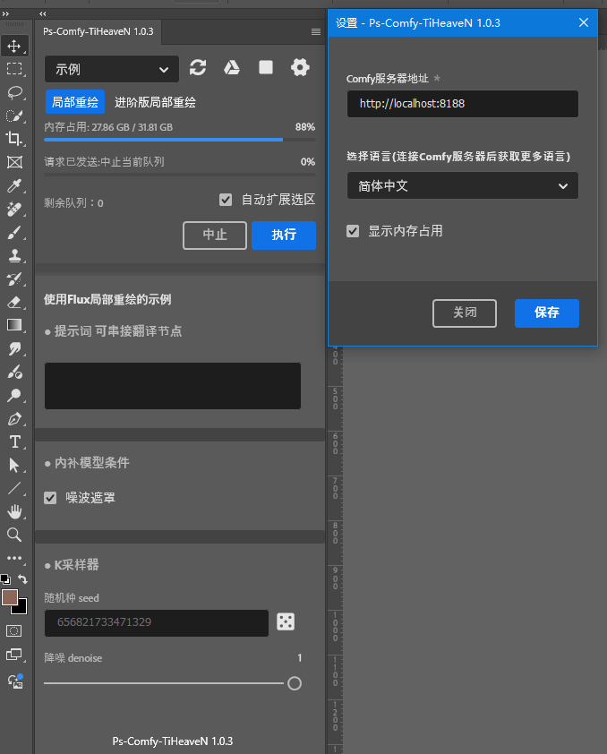Toggle 自动扩展选区 checkbox
Viewport: 607px width, 754px height.
tap(226, 199)
